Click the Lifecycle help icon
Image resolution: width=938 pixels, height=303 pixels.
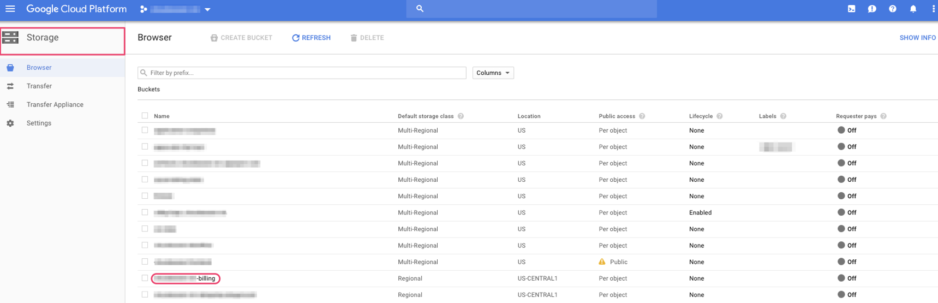[x=719, y=116]
